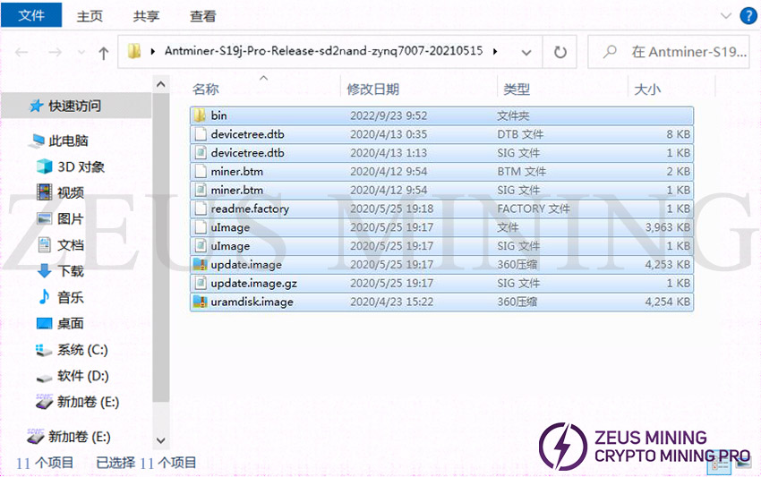This screenshot has height=477, width=761.
Task: Click the Antminer-S19j-Pro-Release path segment
Action: (x=323, y=51)
